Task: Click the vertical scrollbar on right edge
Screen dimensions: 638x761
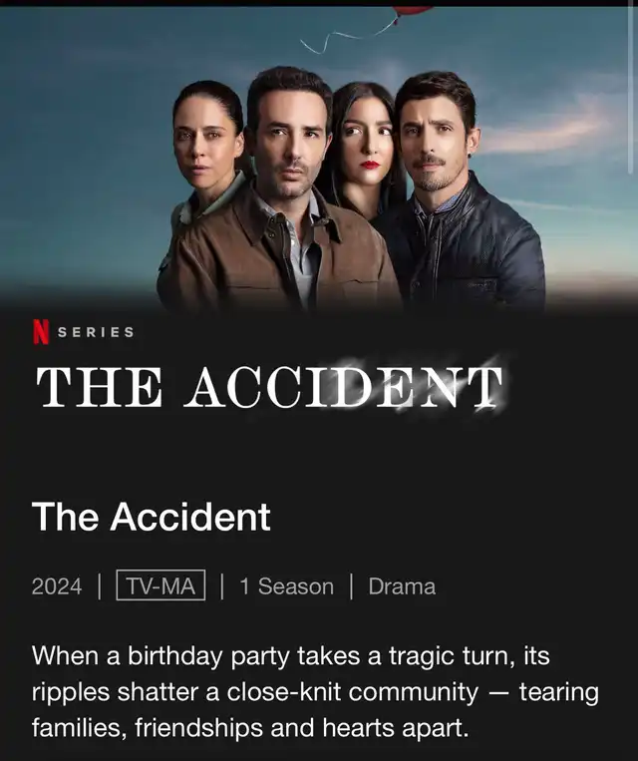Action: tap(634, 90)
